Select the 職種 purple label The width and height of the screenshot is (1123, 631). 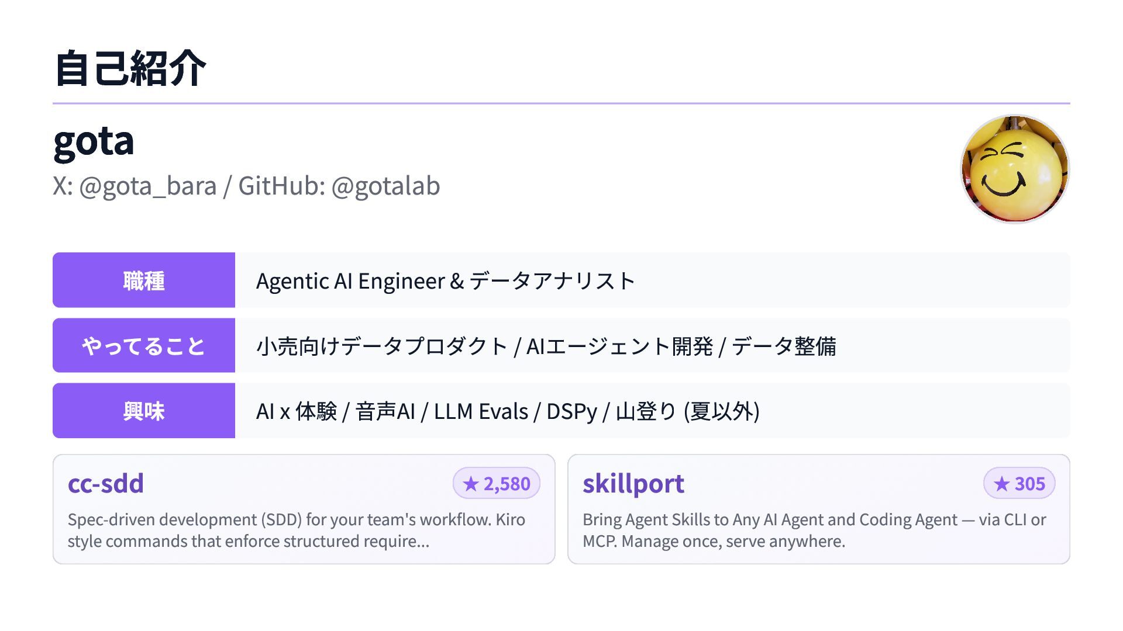pos(144,280)
